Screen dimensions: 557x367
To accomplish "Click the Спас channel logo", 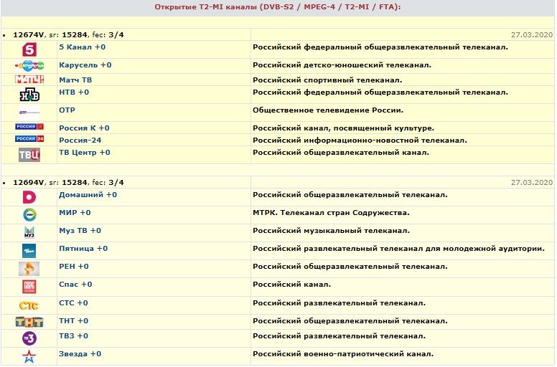I will 29,287.
